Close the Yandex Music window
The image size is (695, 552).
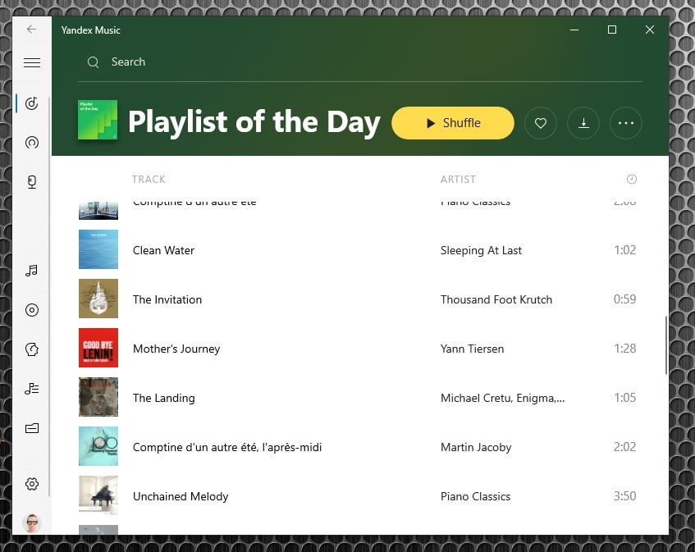click(x=650, y=30)
